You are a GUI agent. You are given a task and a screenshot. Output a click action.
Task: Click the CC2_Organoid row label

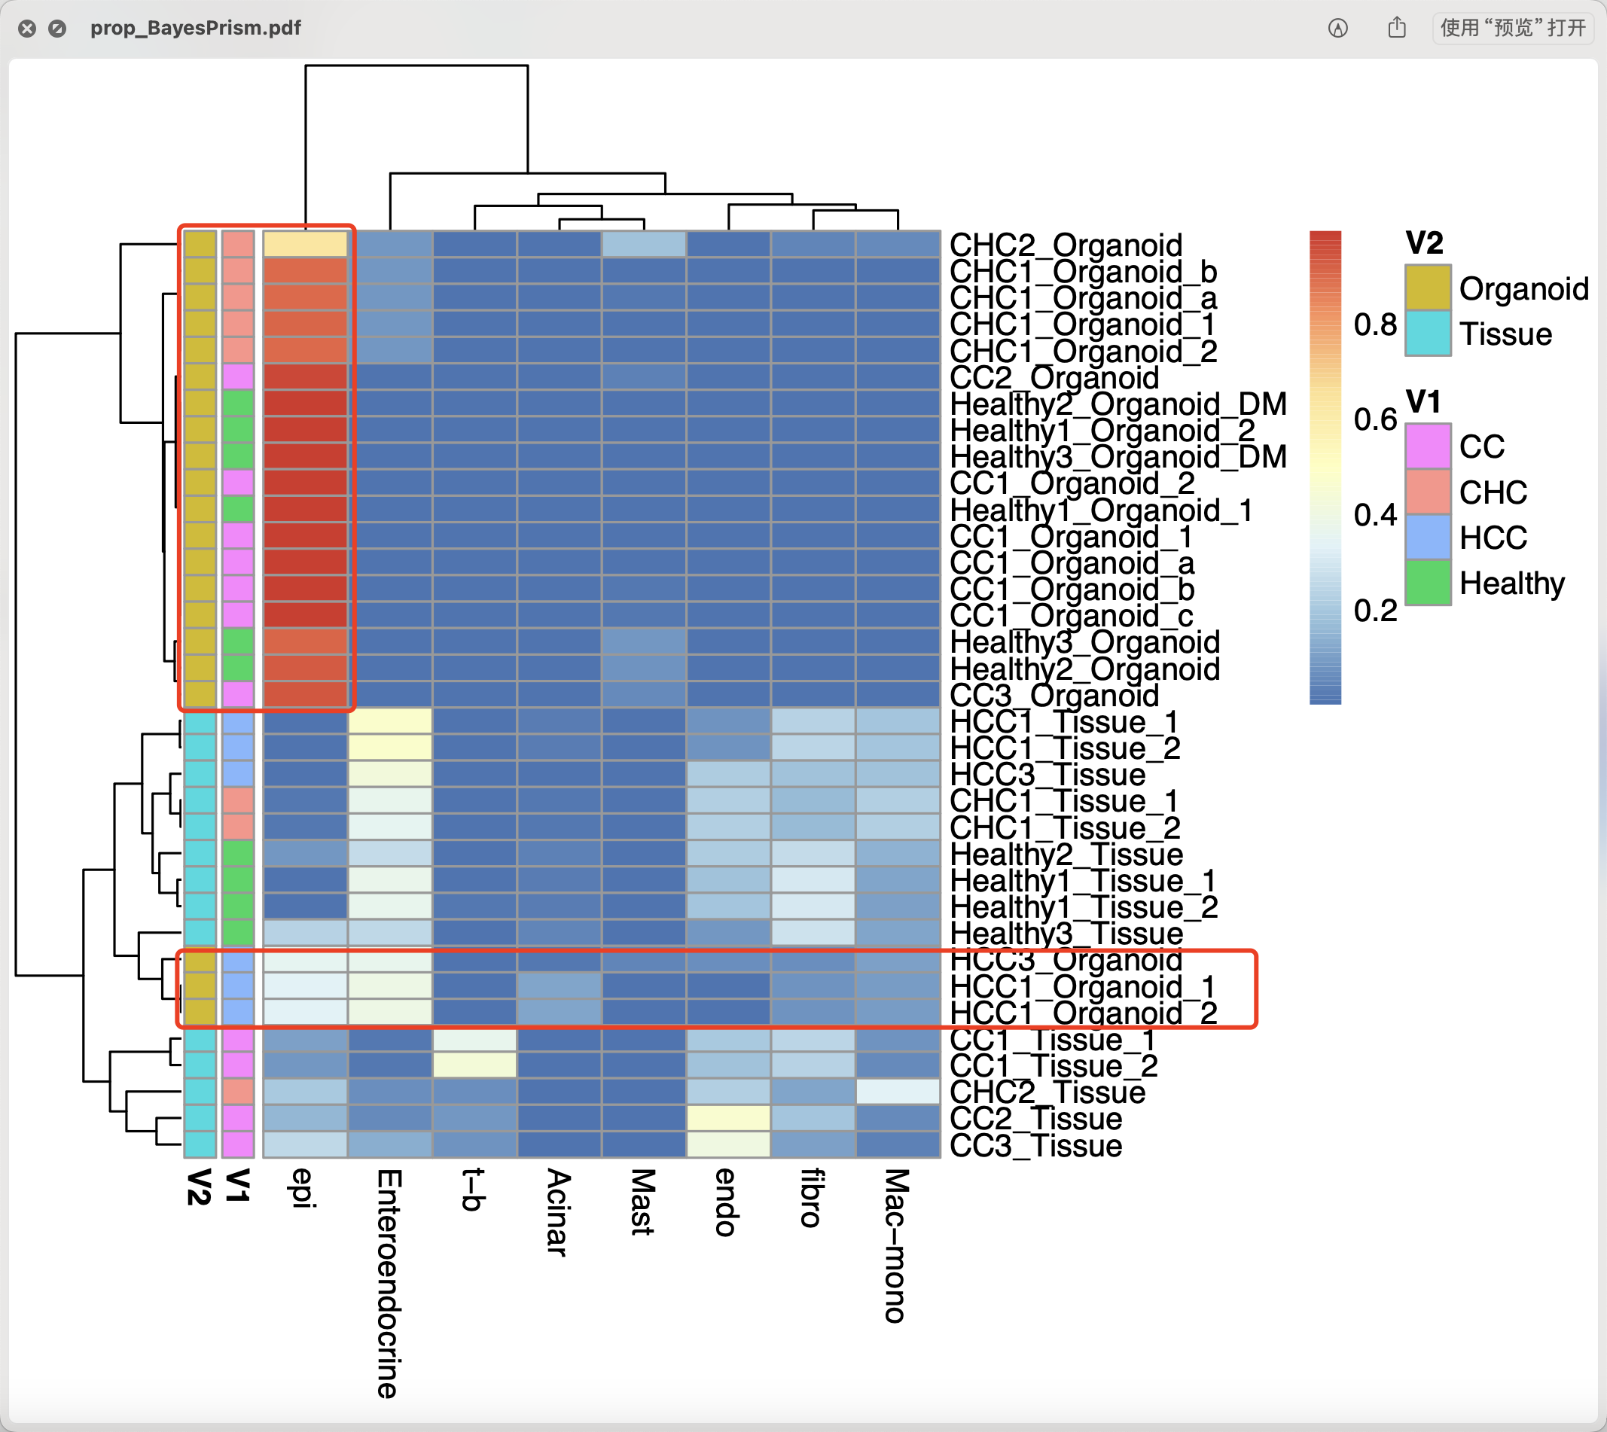click(1054, 378)
